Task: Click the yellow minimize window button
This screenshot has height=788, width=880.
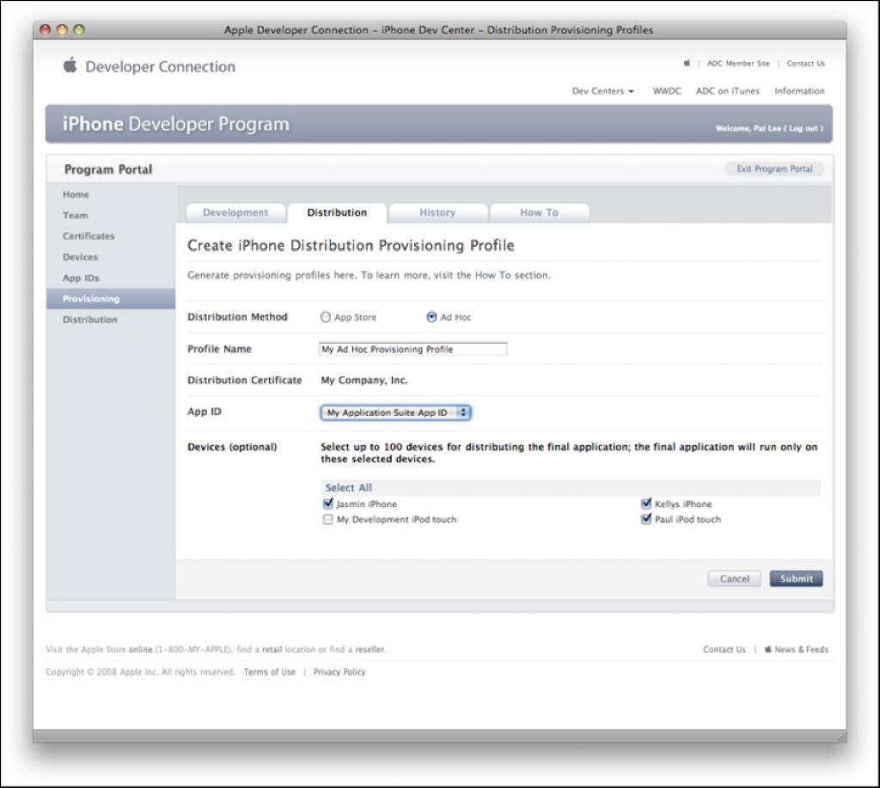Action: tap(62, 30)
